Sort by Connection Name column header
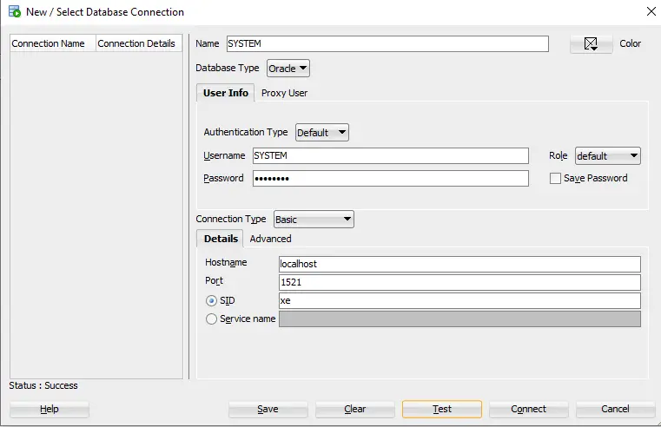This screenshot has width=661, height=427. 53,43
